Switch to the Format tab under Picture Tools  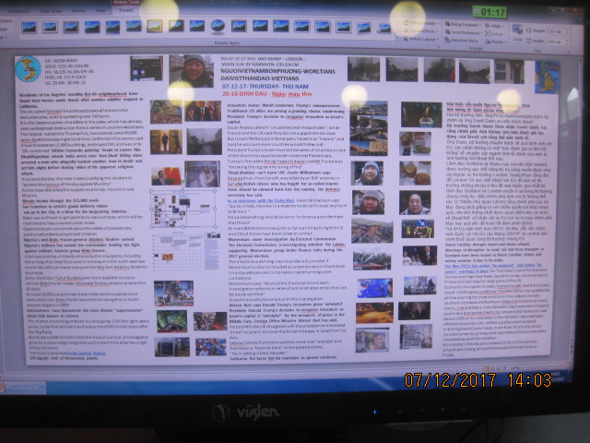tap(126, 10)
